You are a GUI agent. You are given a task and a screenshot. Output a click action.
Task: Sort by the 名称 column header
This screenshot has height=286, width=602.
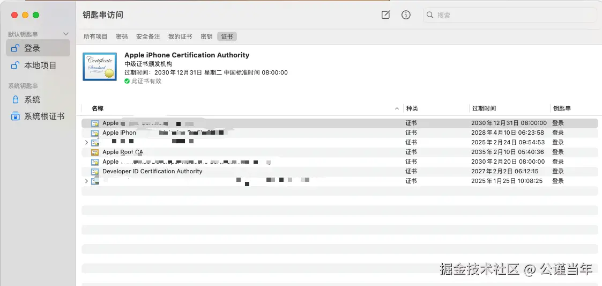(x=98, y=109)
